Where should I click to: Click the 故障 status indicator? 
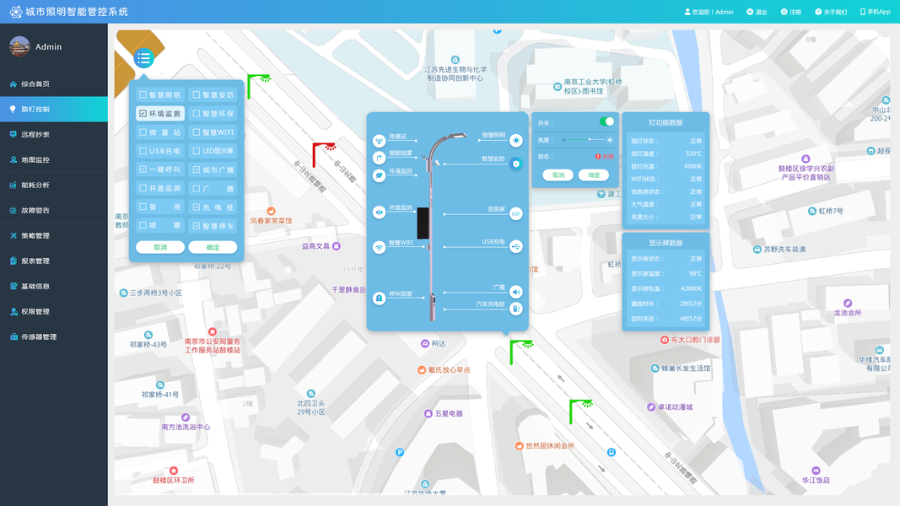click(605, 156)
